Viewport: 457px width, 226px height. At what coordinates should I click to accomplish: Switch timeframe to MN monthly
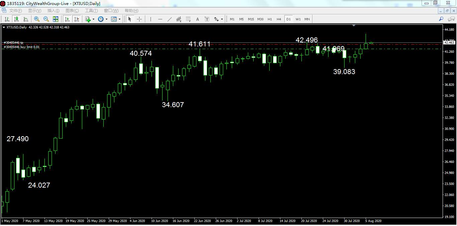click(x=307, y=19)
